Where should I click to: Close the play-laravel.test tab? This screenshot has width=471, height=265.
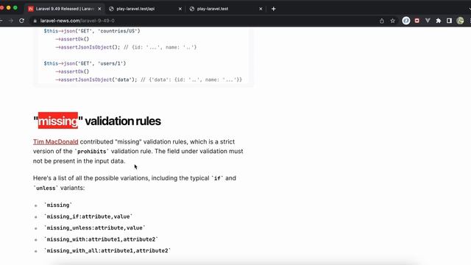pyautogui.click(x=261, y=9)
